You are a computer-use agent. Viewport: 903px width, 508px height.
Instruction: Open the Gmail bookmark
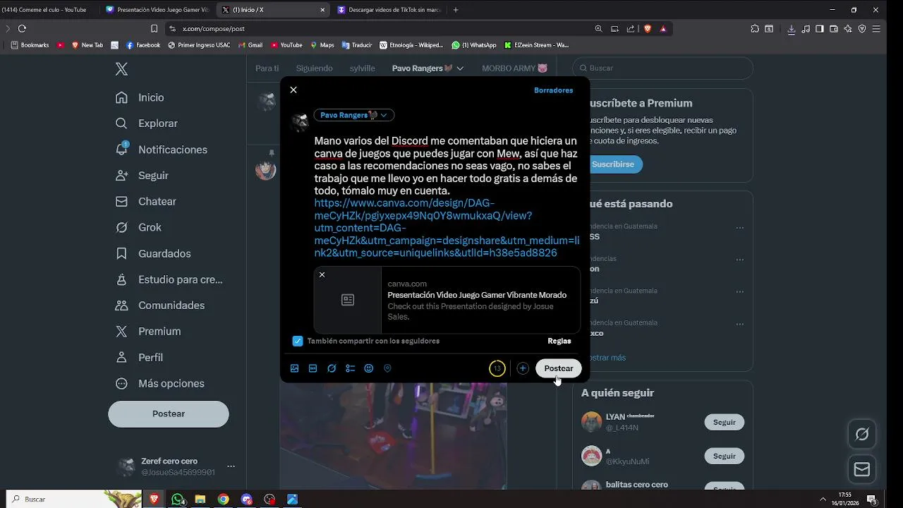[250, 45]
